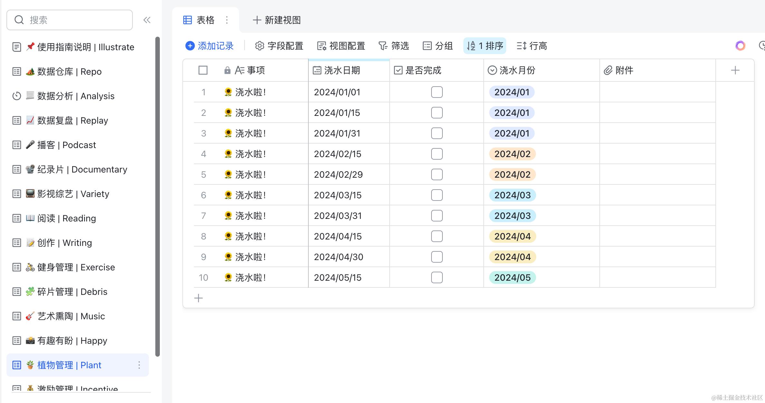Open the 1 排序 sort options
Image resolution: width=765 pixels, height=403 pixels.
(485, 46)
